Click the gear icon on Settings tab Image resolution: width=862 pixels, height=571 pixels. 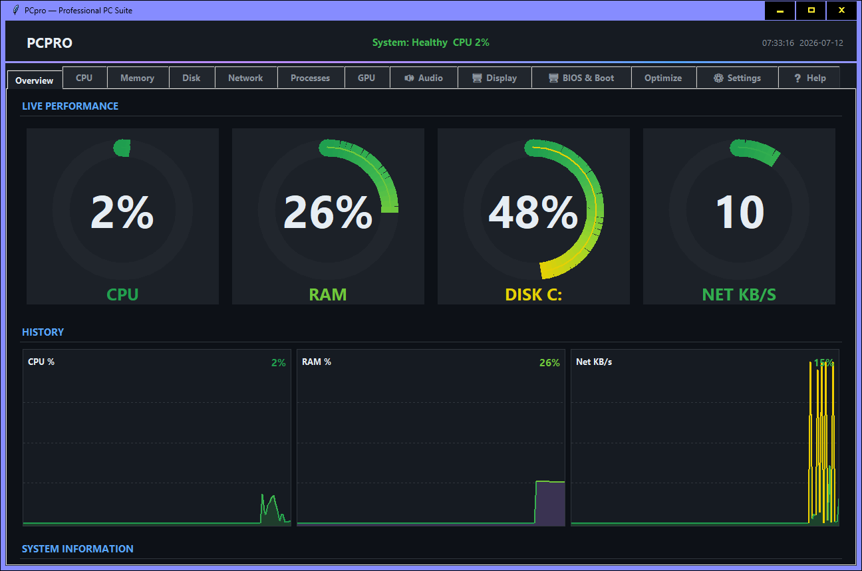(x=718, y=78)
